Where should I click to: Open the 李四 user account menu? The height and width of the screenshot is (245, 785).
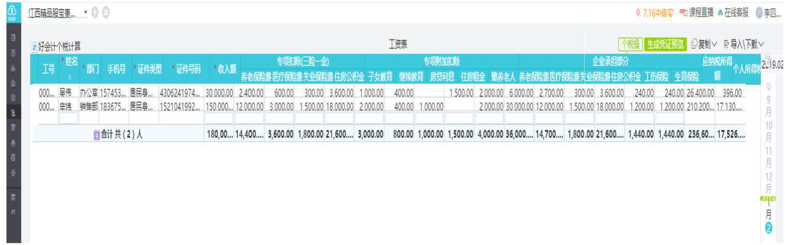[x=769, y=13]
